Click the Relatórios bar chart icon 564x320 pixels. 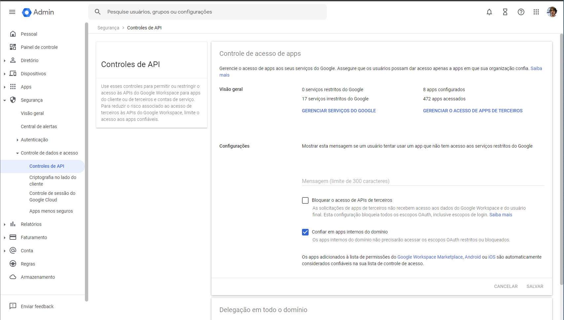pos(13,224)
